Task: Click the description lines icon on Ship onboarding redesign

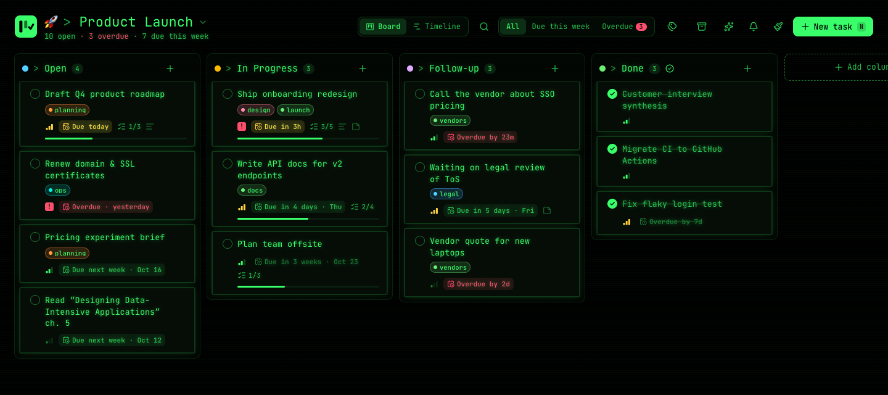Action: [x=342, y=127]
